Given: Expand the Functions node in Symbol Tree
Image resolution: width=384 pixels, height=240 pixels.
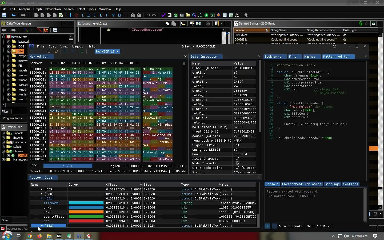Looking at the screenshot, I should click(3, 142).
